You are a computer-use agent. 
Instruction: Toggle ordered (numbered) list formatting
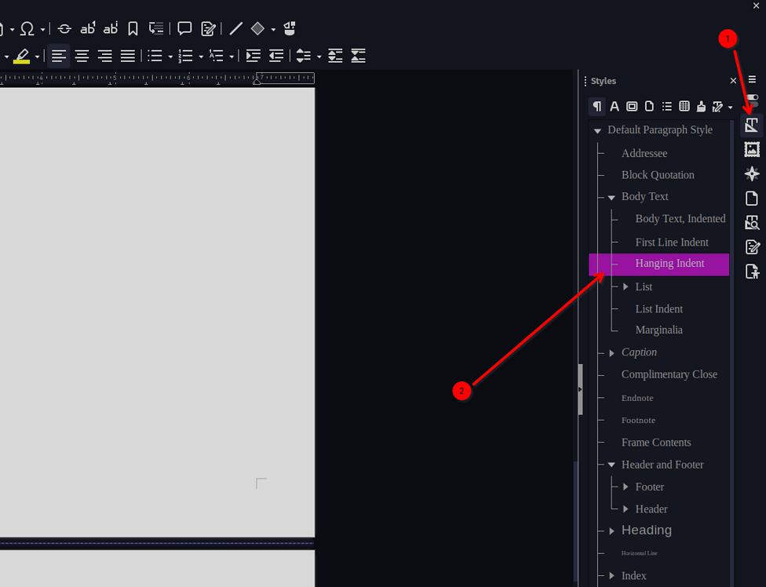(x=187, y=56)
